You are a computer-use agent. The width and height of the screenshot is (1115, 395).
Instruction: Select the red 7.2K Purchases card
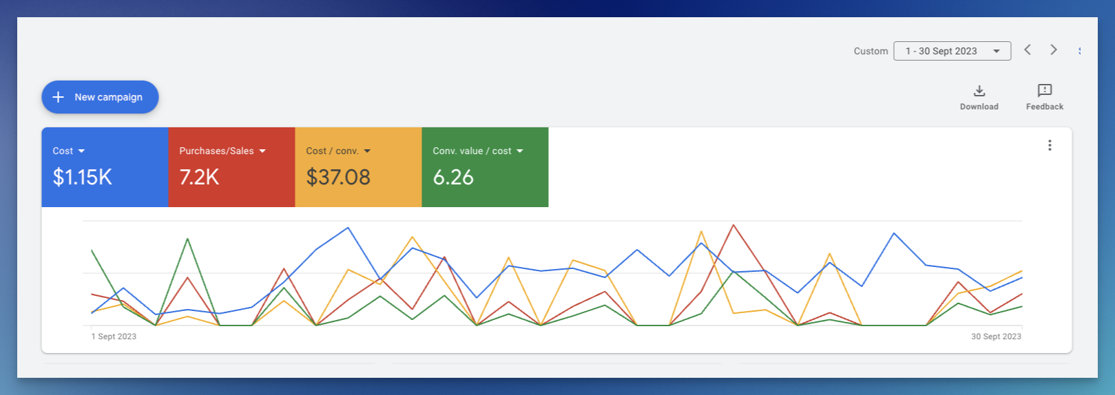[x=231, y=167]
